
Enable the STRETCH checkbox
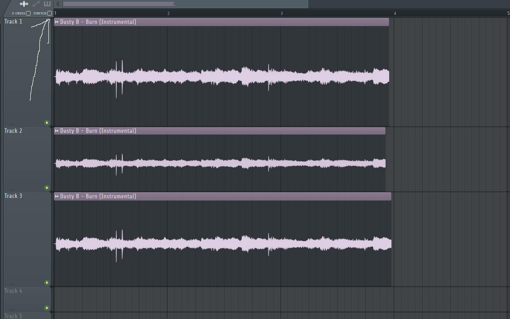(x=49, y=13)
